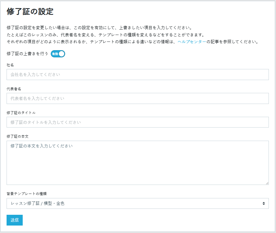Open the ヘルプセンター link
This screenshot has width=276, height=233.
192,42
